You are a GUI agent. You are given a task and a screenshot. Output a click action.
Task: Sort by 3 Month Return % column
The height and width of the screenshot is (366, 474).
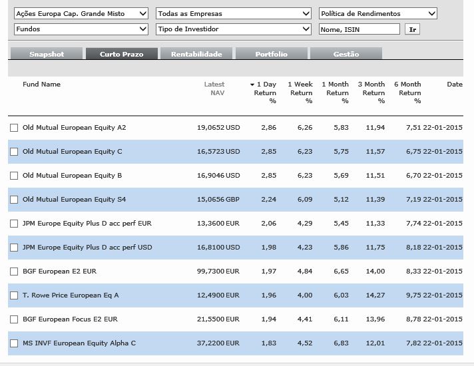(371, 92)
